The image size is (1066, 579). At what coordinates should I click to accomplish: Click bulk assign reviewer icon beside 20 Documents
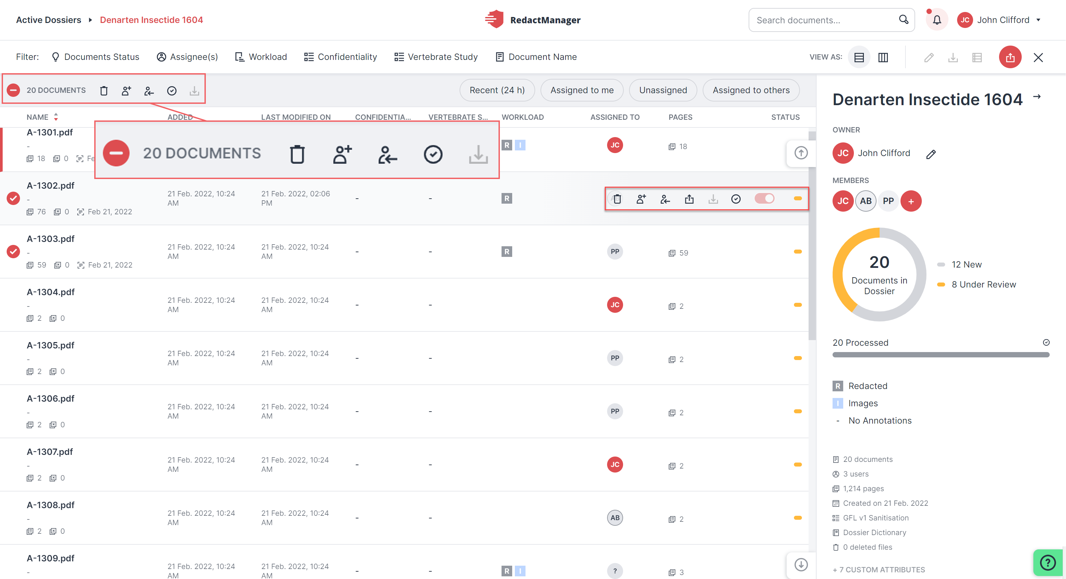[127, 91]
